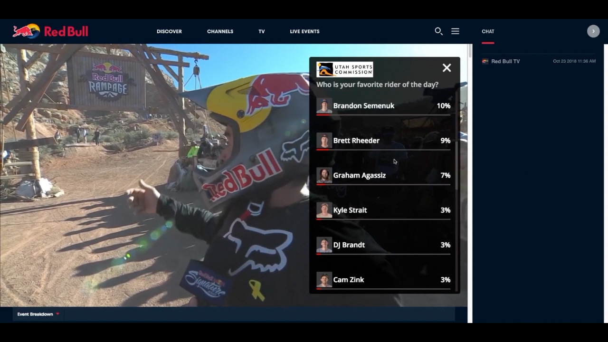The width and height of the screenshot is (608, 342).
Task: Click the chat timestamp Oct 23 2018
Action: pos(574,61)
